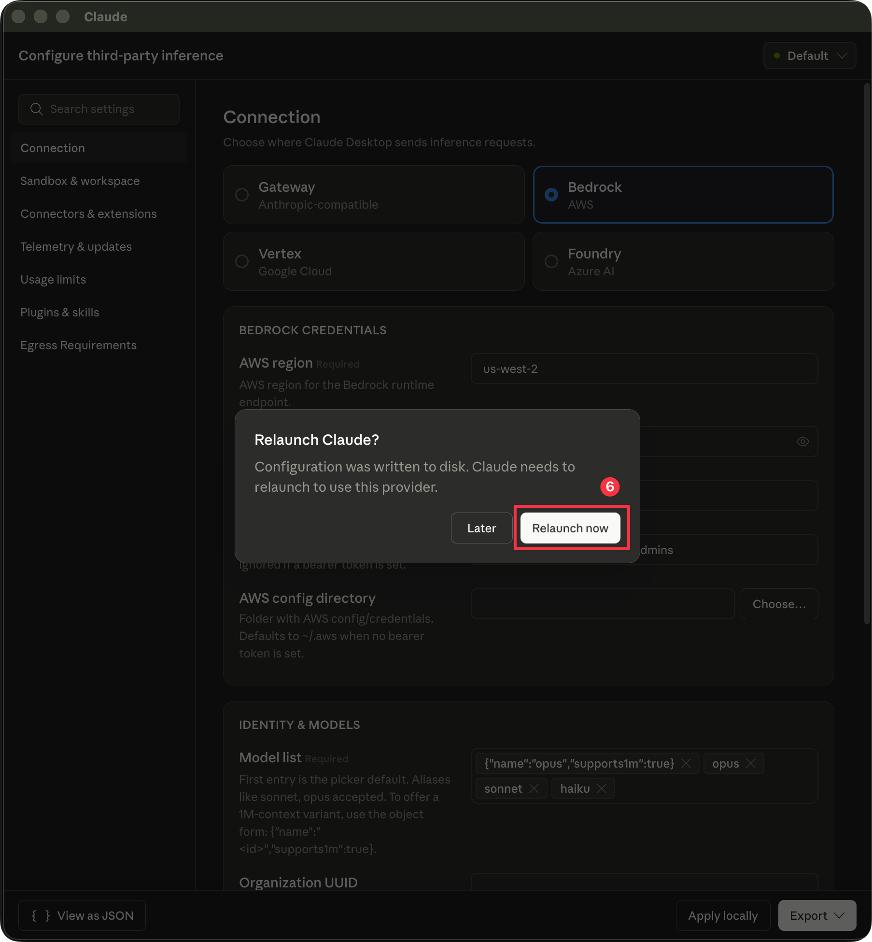Click the haiku tag text in Model list

(x=575, y=788)
